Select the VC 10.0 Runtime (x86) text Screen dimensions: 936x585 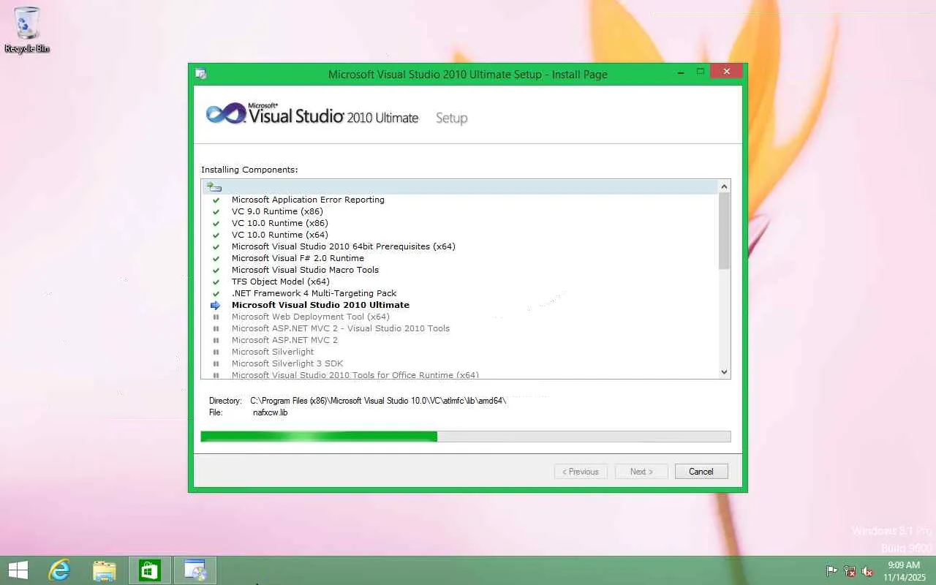279,223
